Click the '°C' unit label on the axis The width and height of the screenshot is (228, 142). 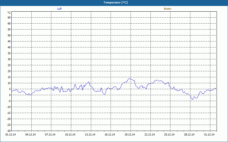(9, 13)
